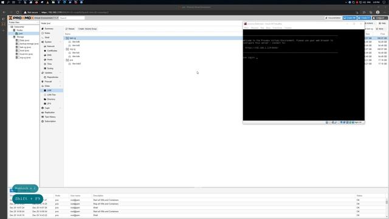
Task: Open the Syslog entry
Action: 50,68
